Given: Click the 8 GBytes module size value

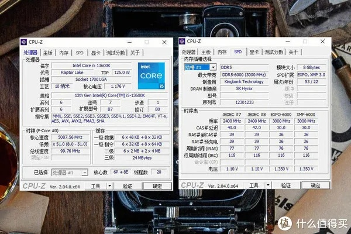Looking at the screenshot, I should (x=311, y=67).
